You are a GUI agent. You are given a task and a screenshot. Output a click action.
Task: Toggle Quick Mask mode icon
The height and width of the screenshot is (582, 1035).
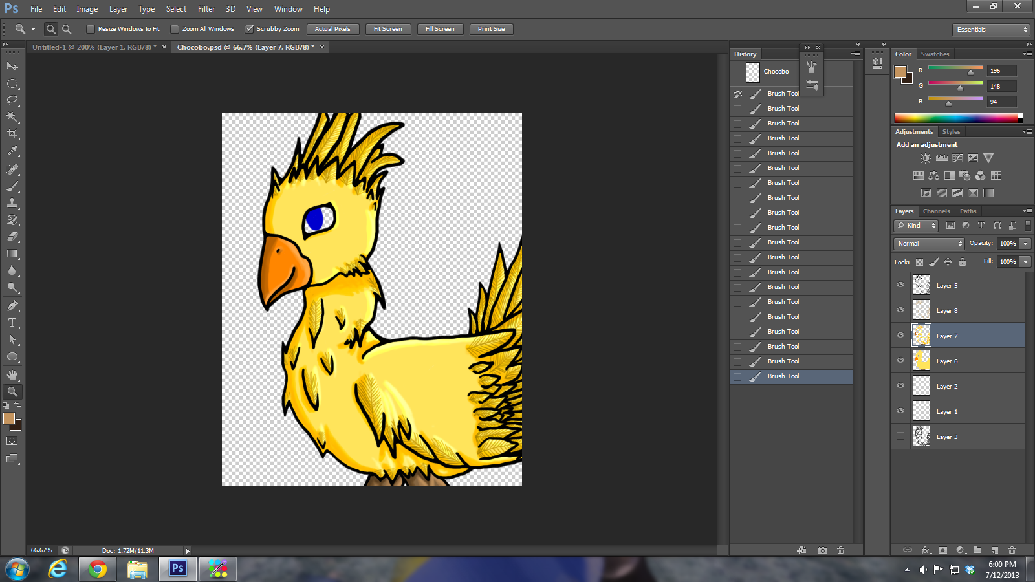click(12, 441)
